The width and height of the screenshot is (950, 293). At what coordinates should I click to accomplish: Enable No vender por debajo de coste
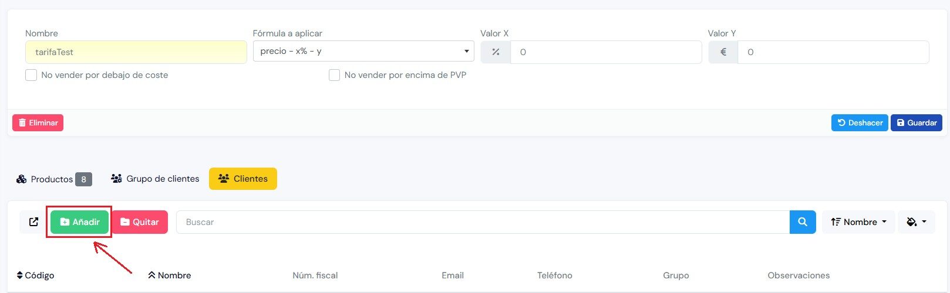point(31,75)
